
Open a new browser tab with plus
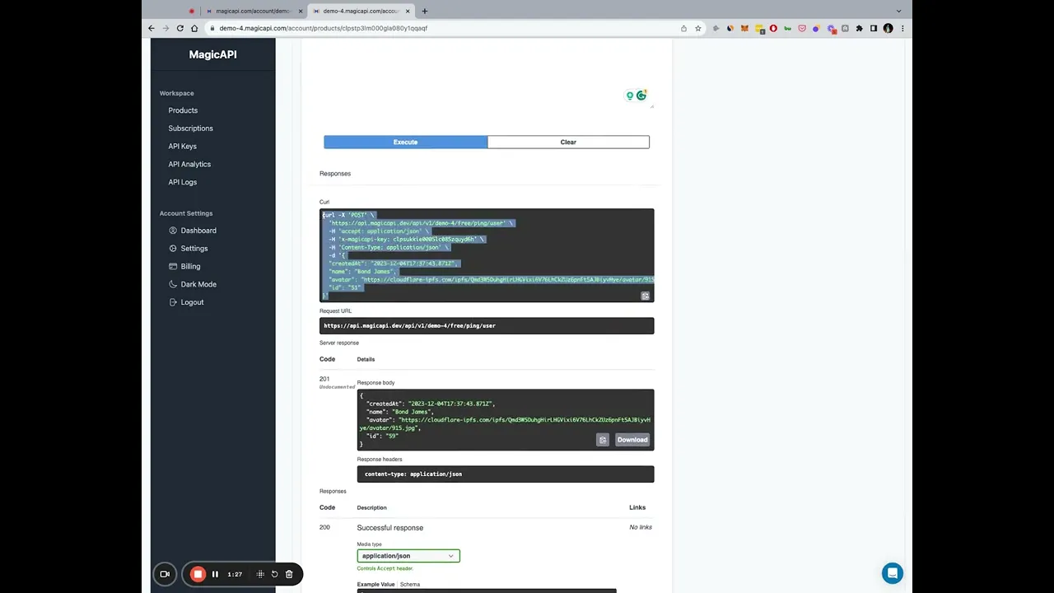pos(425,11)
